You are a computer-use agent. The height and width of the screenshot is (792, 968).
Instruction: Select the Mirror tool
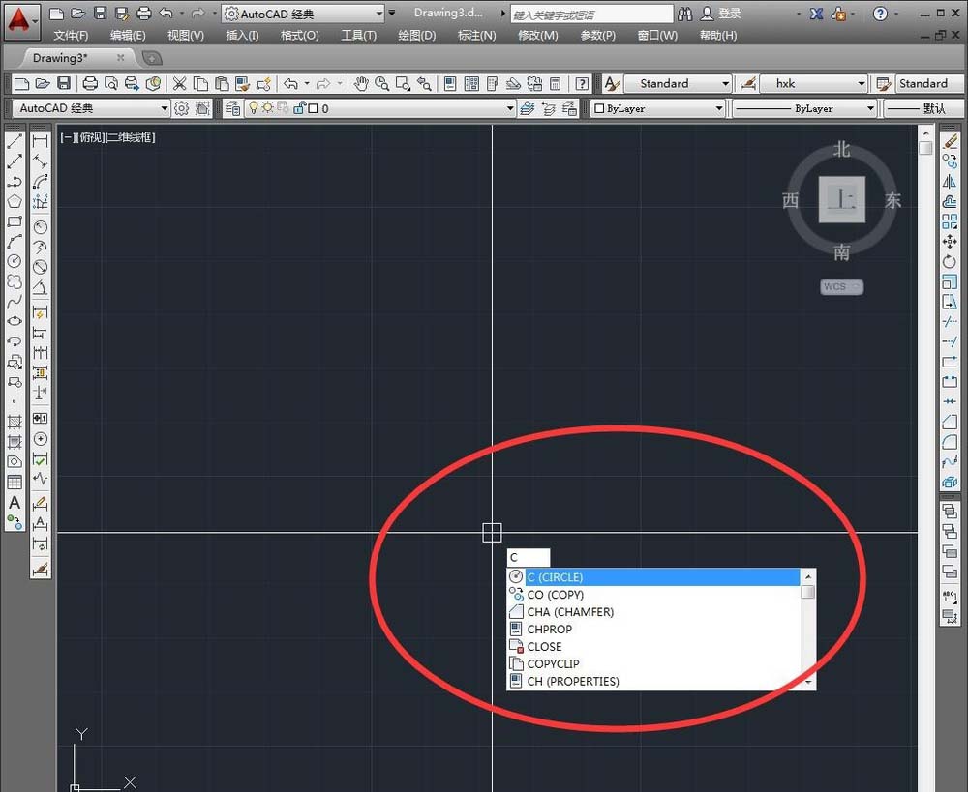(950, 182)
